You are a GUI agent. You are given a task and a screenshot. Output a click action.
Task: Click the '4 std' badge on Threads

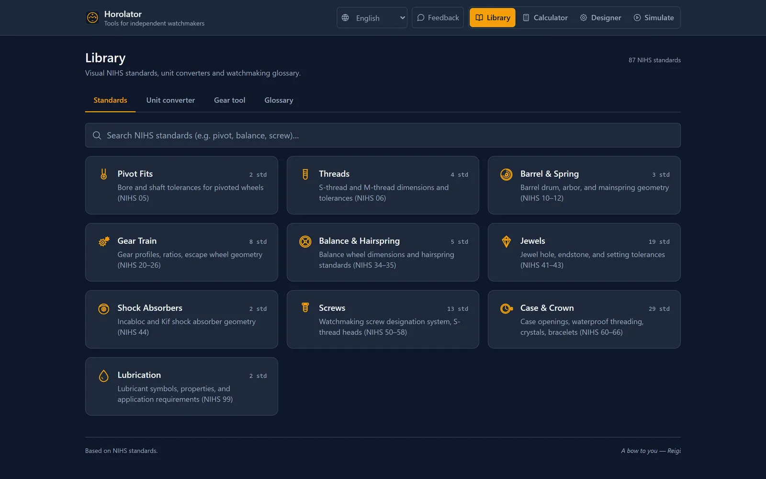coord(459,174)
